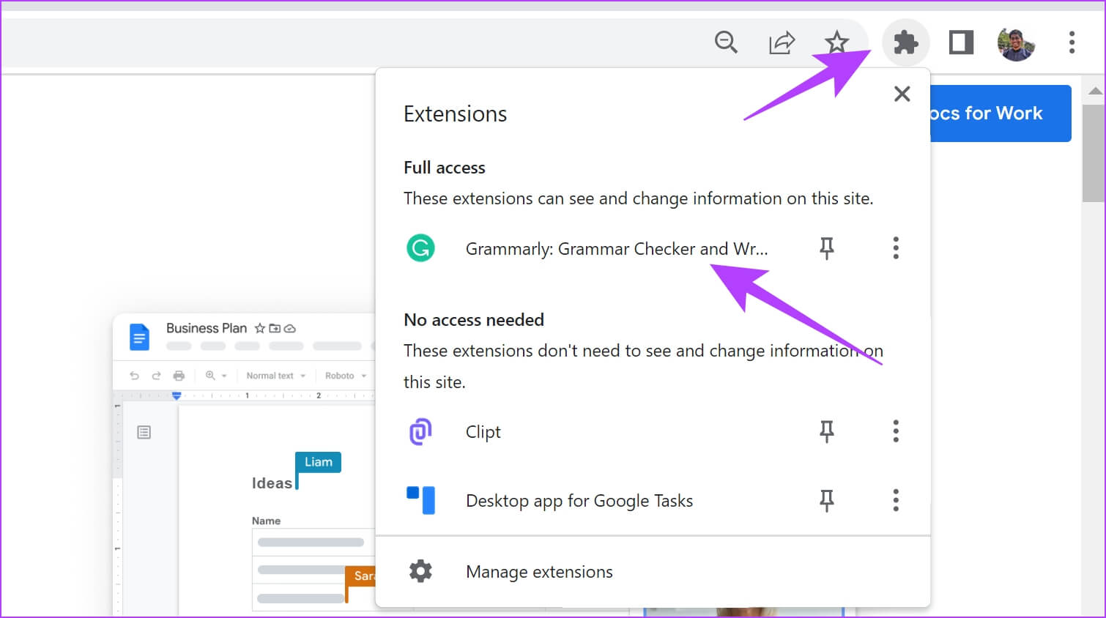This screenshot has height=618, width=1106.
Task: Click the Clipt extension icon
Action: [x=420, y=431]
